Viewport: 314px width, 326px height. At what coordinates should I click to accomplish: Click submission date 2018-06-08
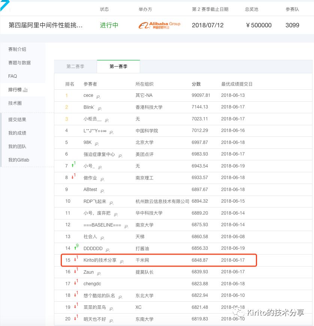click(233, 237)
